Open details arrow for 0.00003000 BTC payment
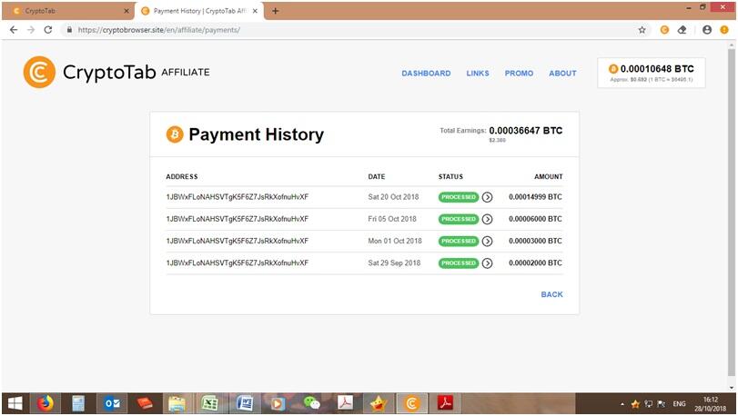 (x=487, y=242)
